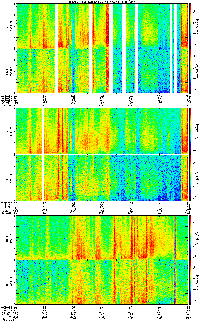201x322 pixels.
Task: Click the color bar beside THA top panel
Action: [191, 26]
